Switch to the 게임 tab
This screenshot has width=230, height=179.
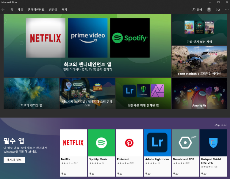(21, 10)
